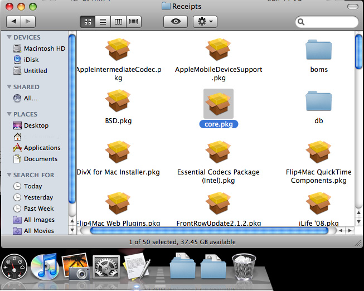Select Flip4Mac QuickTime Components.pkg icon
Screen dimensions: 364x291
(x=319, y=152)
